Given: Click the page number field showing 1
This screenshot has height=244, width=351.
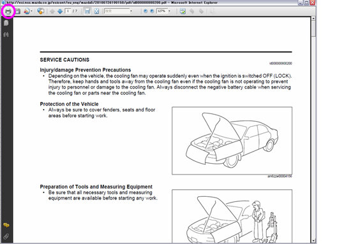Looking at the screenshot, I should coord(68,11).
